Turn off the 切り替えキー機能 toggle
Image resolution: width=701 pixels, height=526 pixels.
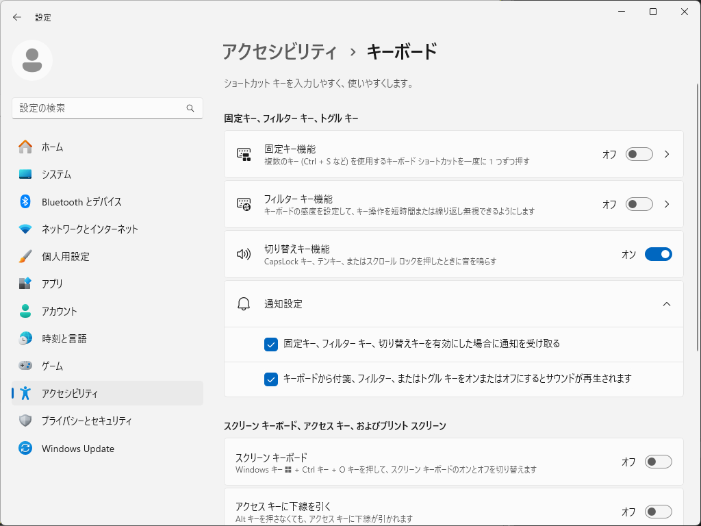tap(657, 254)
